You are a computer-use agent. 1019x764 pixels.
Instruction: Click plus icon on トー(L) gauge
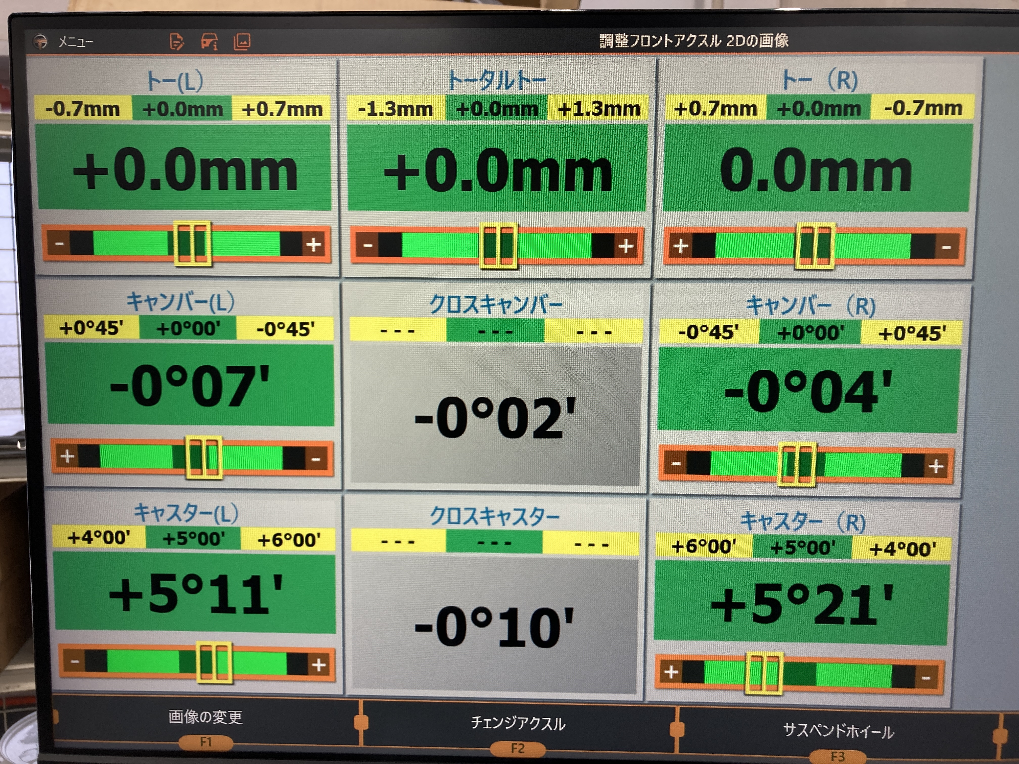(x=314, y=245)
